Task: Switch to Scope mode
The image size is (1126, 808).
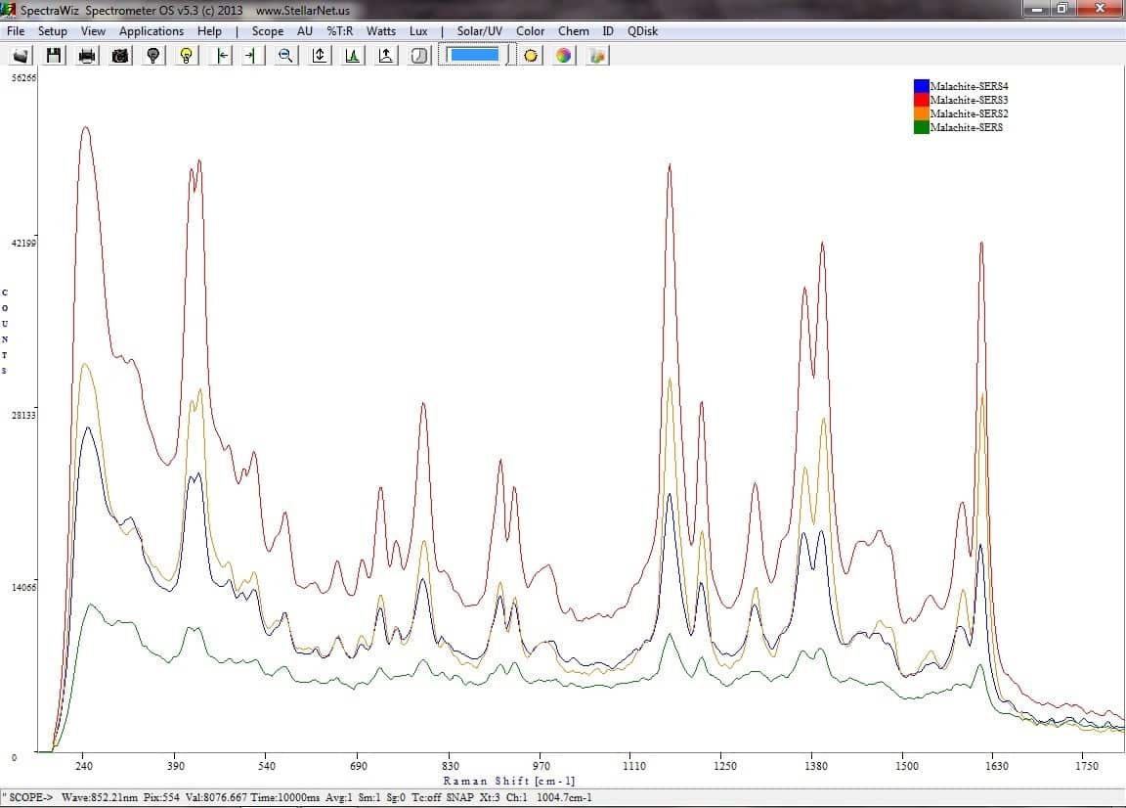Action: point(267,31)
